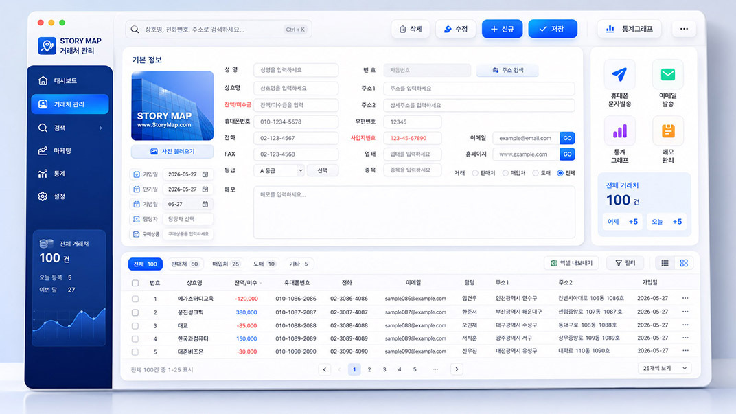The width and height of the screenshot is (736, 414).
Task: Select the 전체 radio button
Action: pos(560,173)
